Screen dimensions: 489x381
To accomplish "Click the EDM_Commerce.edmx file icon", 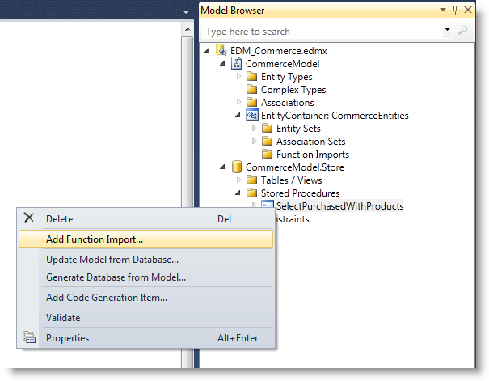I will 221,51.
